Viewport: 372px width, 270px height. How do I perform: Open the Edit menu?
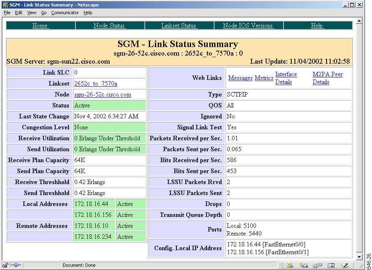(19, 13)
